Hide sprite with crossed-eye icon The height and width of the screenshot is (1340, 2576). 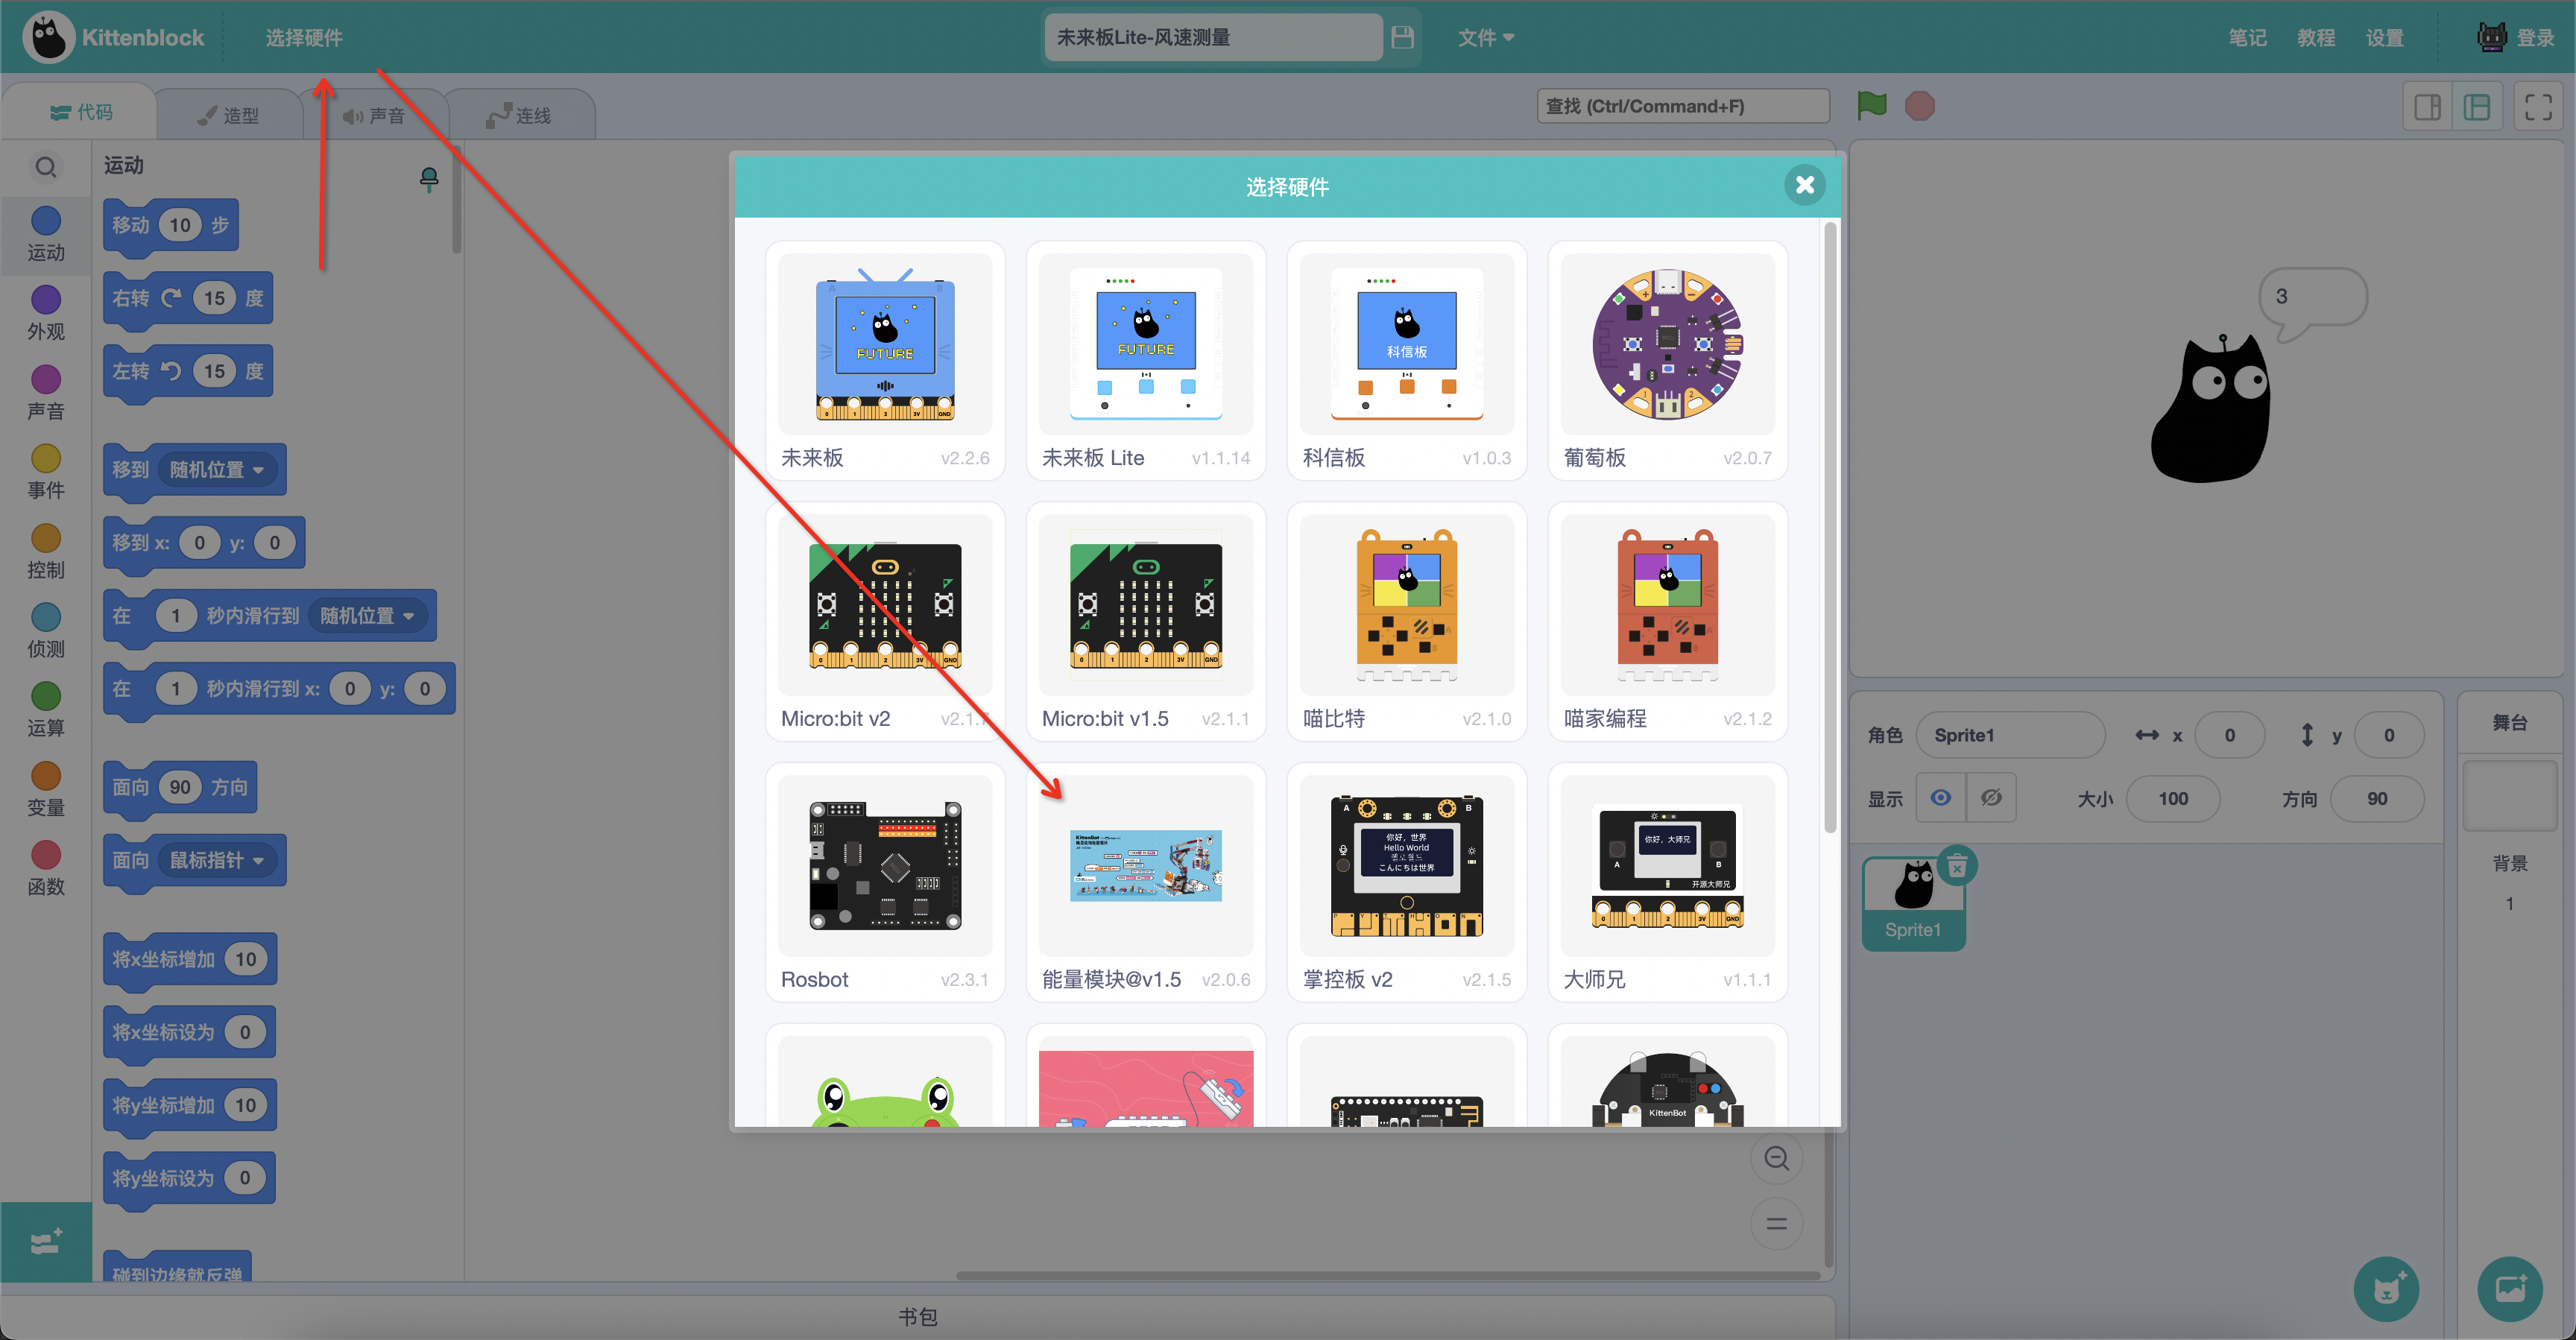tap(1991, 798)
